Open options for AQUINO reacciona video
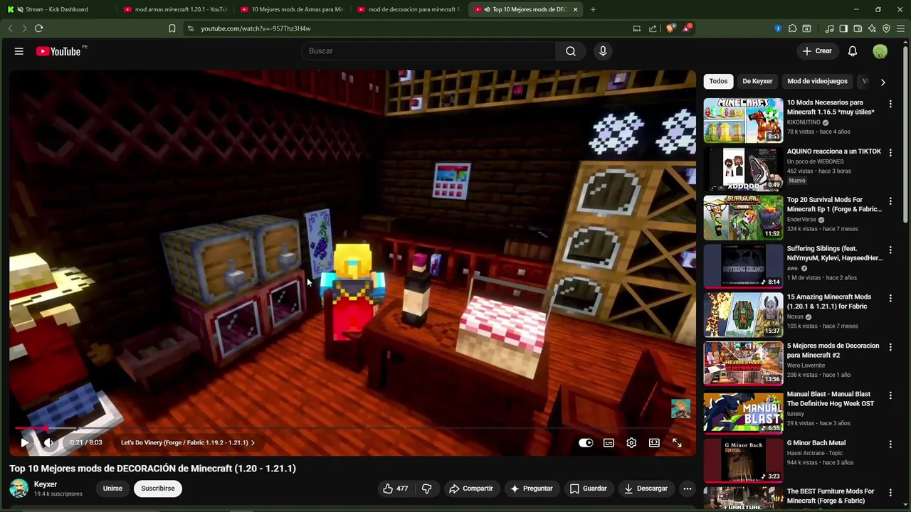The image size is (911, 512). click(x=890, y=152)
